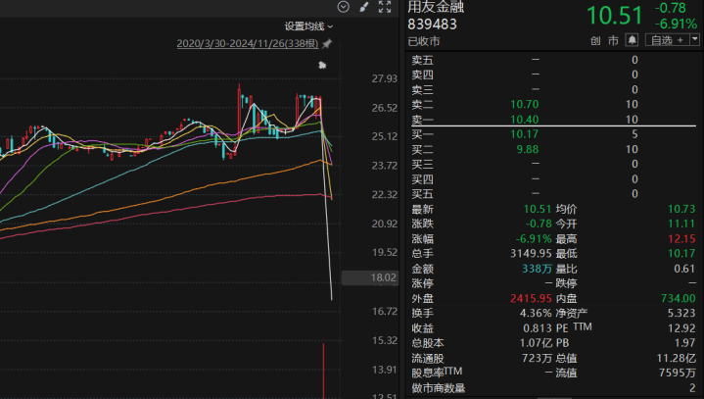Pin the date range with pushpin icon

(x=327, y=43)
